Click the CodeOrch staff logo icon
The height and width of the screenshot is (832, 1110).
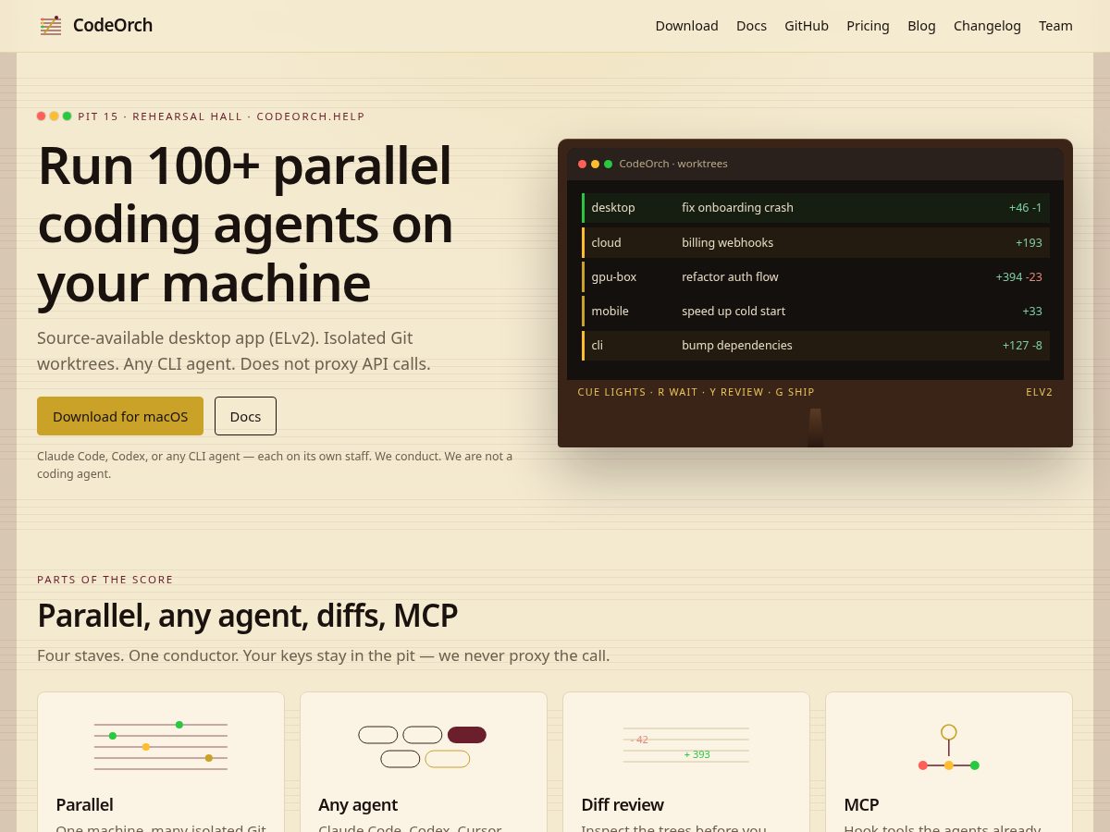pyautogui.click(x=51, y=26)
